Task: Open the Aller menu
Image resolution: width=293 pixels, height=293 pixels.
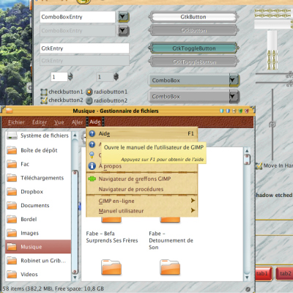Action: (x=77, y=122)
